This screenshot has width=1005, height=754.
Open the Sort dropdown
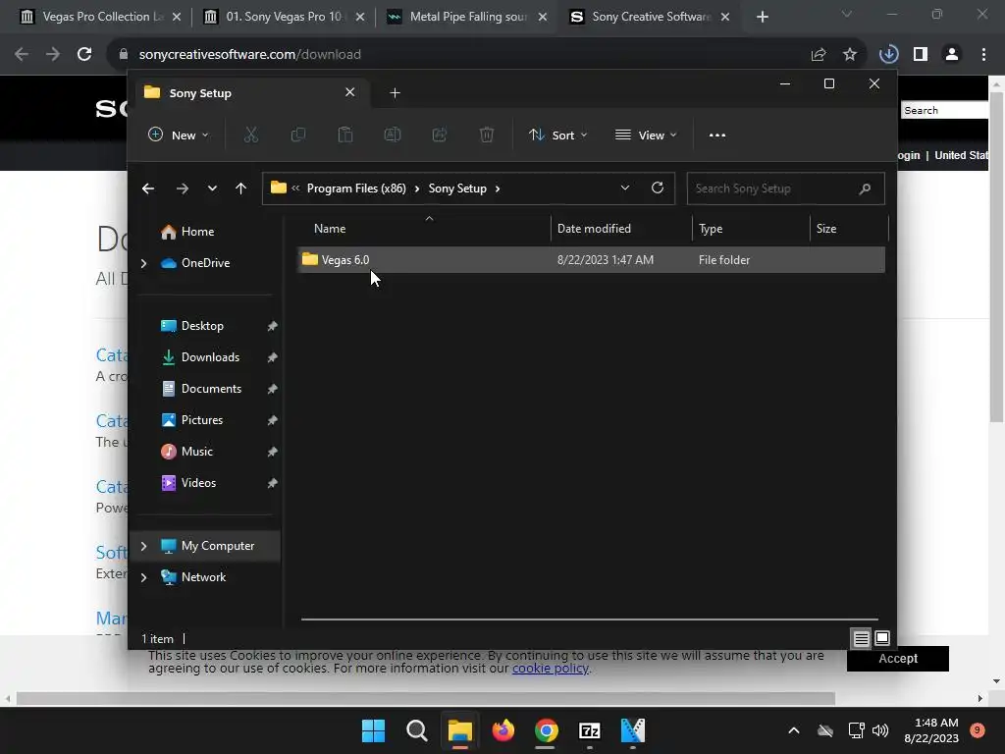557,135
